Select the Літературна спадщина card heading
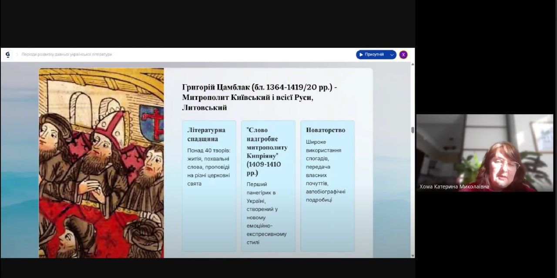This screenshot has height=278, width=557. pos(206,135)
